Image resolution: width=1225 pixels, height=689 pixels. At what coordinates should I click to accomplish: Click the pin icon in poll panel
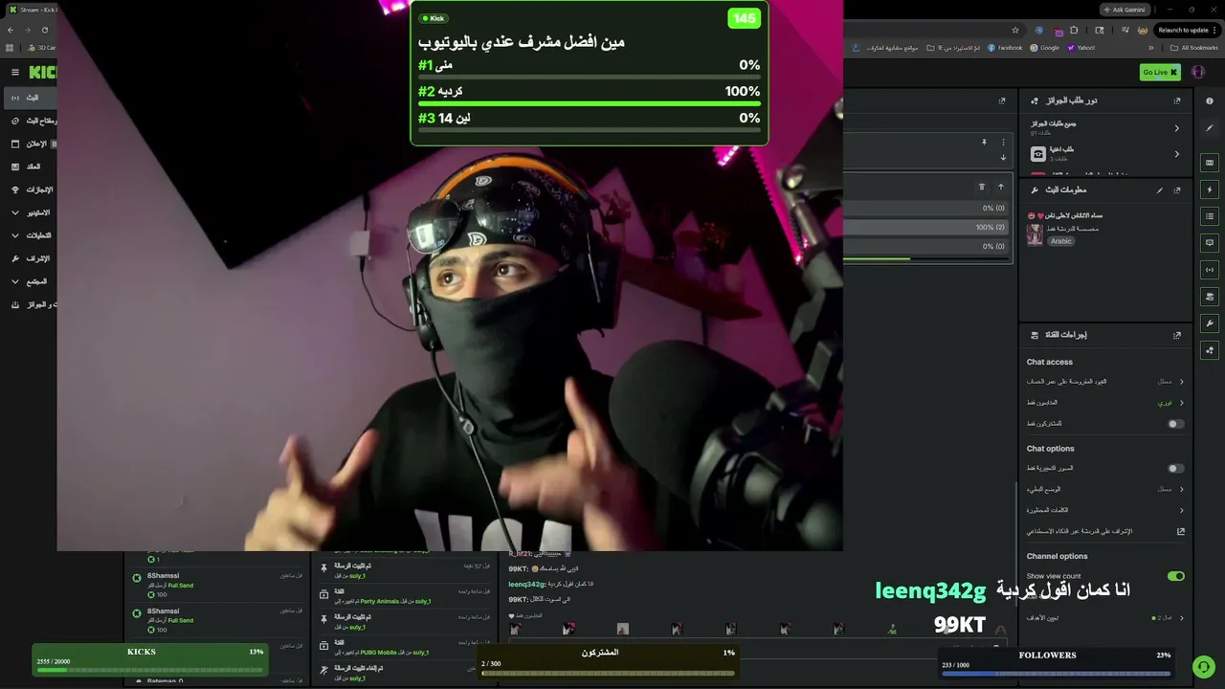pyautogui.click(x=984, y=143)
